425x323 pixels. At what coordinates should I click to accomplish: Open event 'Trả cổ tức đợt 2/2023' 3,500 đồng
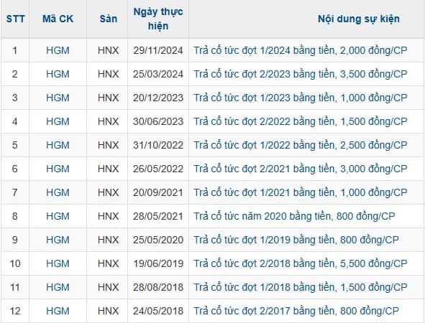pyautogui.click(x=301, y=74)
